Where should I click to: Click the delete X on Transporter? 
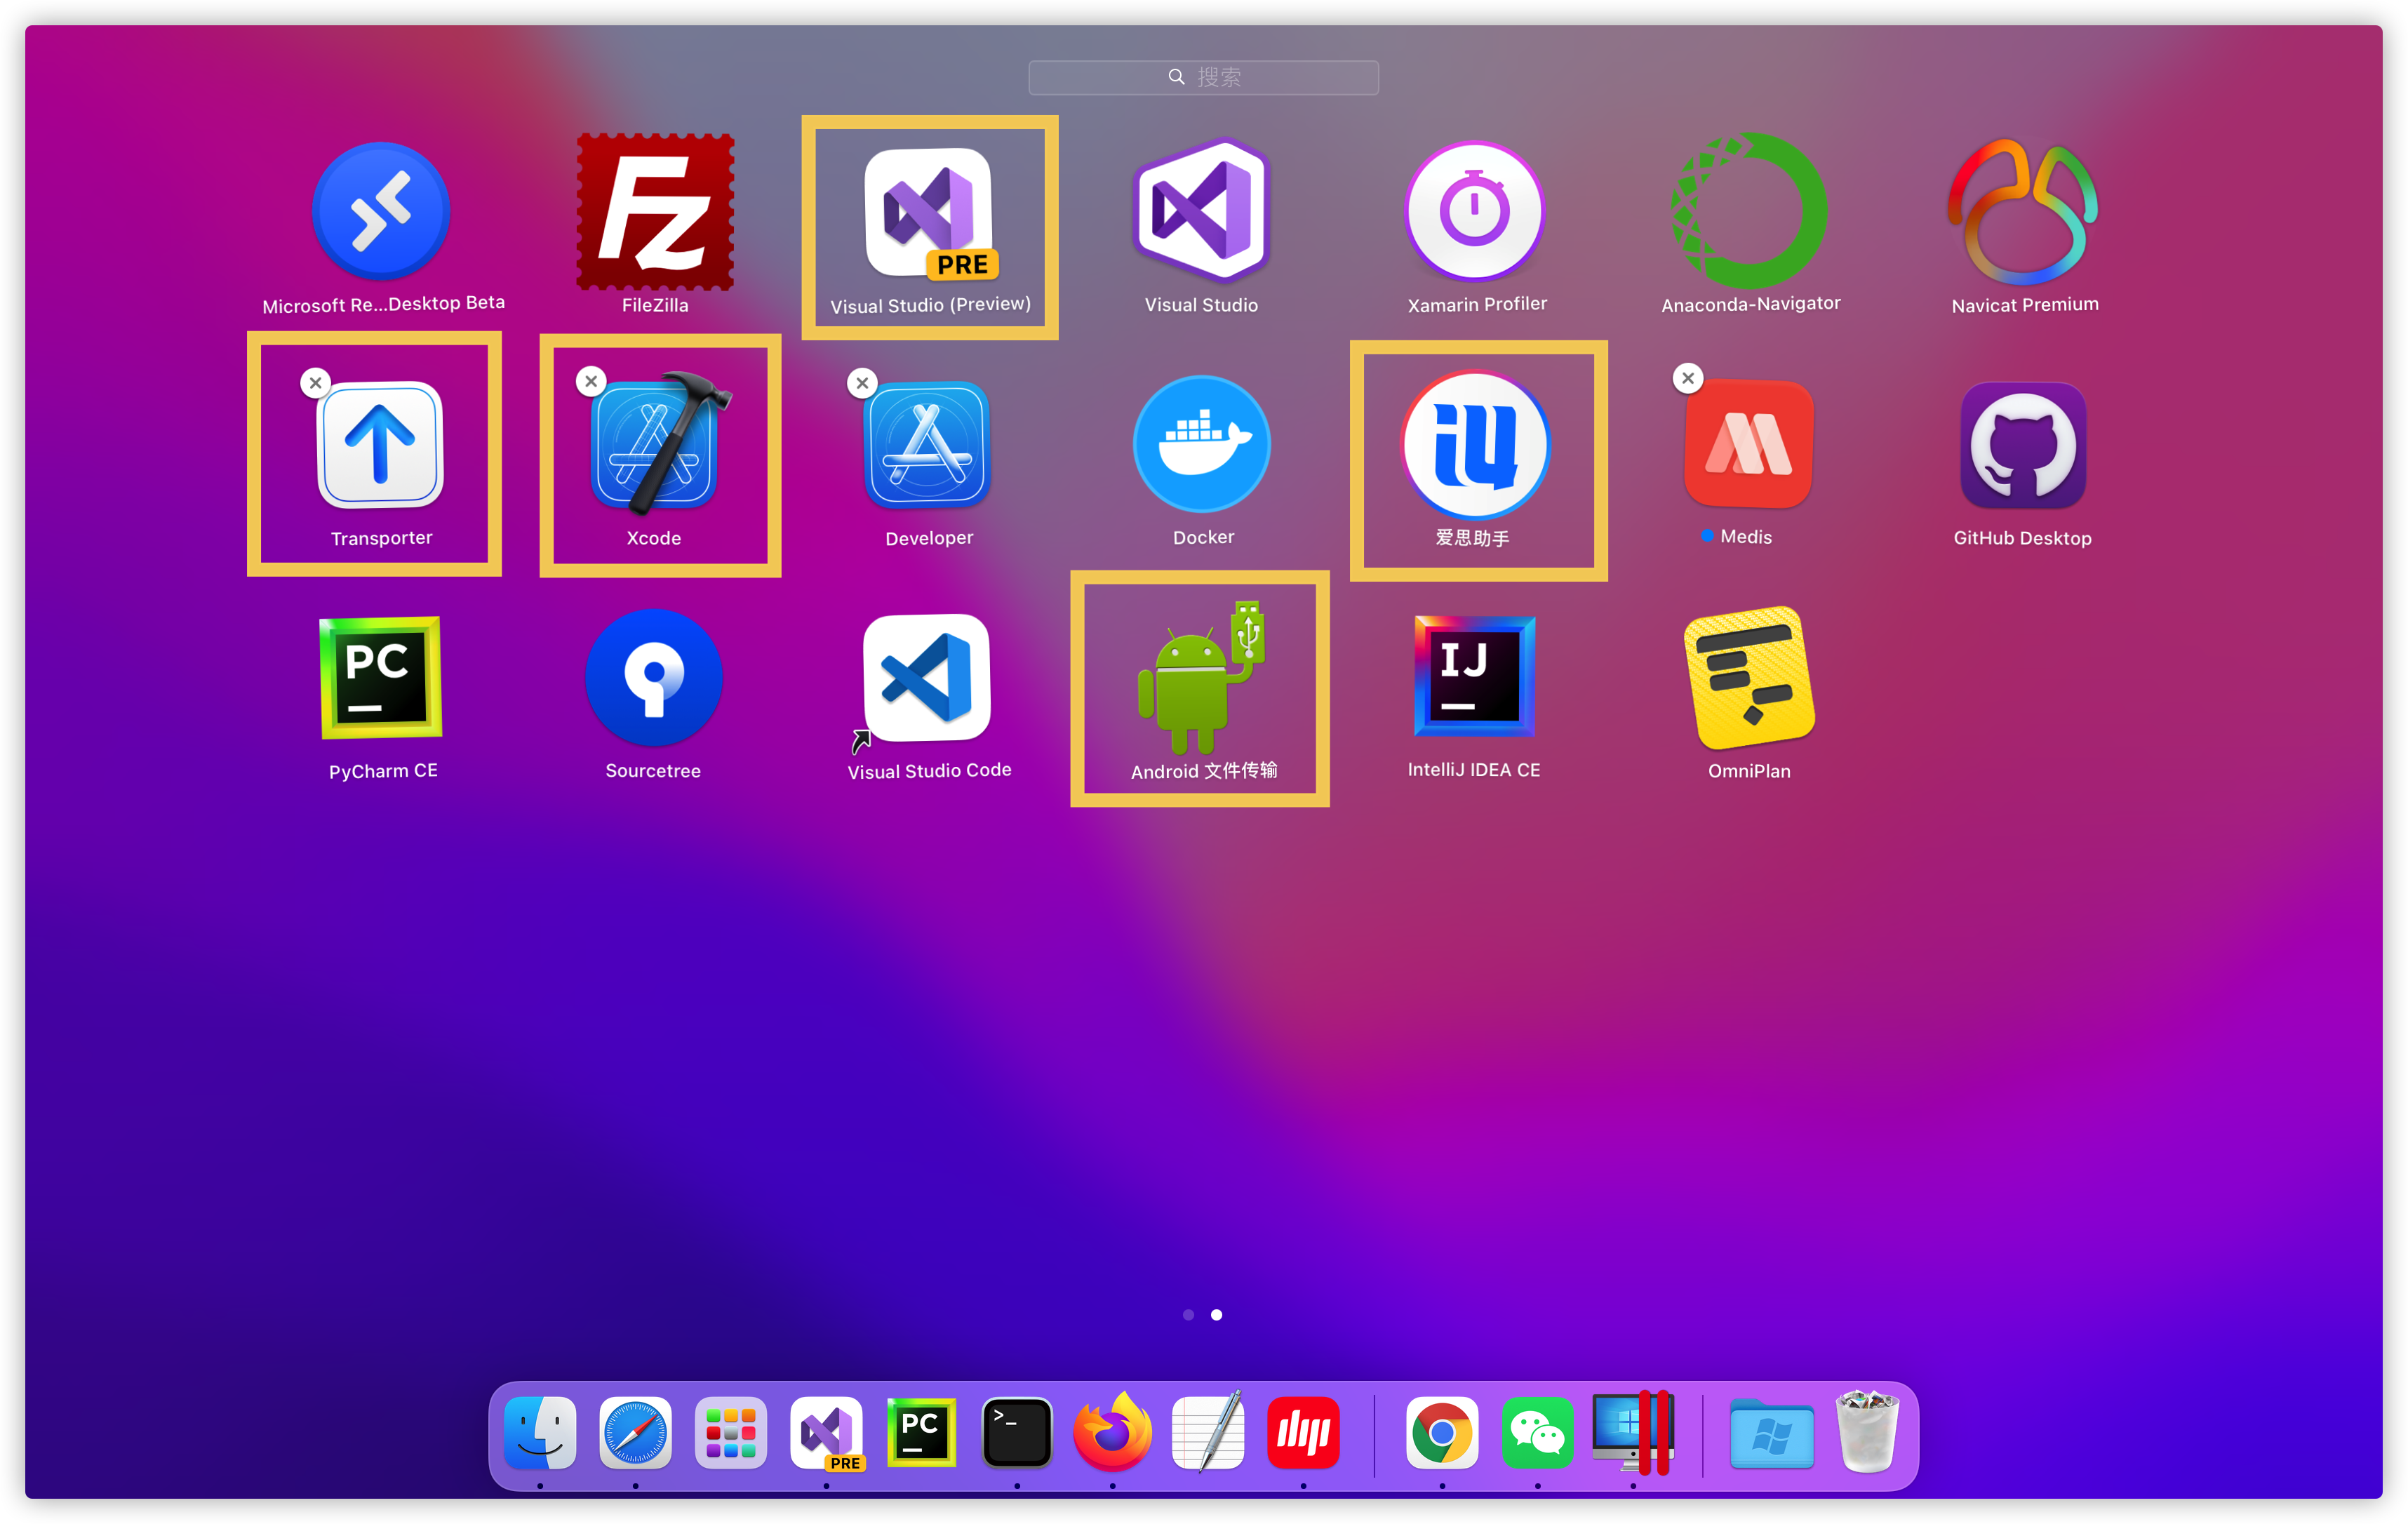[316, 382]
